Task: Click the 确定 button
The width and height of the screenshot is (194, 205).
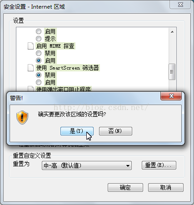Action: click(125, 187)
